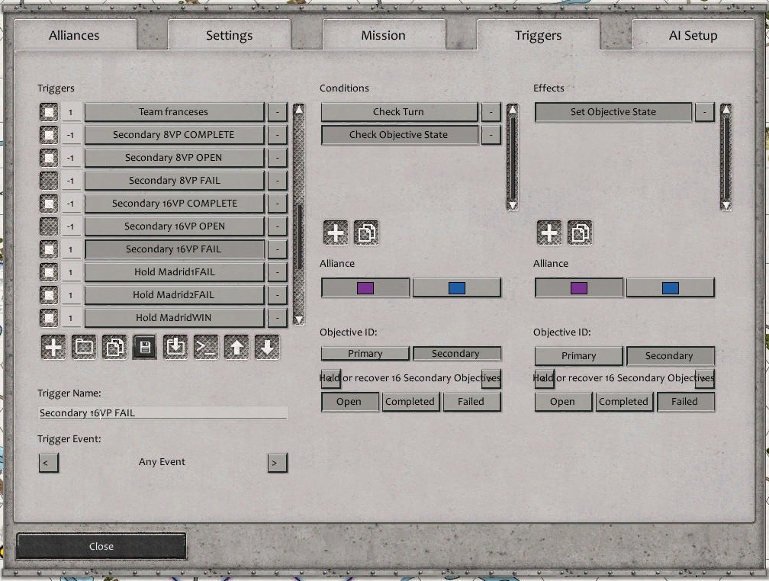Pick purple alliance under Effects
Screen dimensions: 769x581
coord(579,287)
